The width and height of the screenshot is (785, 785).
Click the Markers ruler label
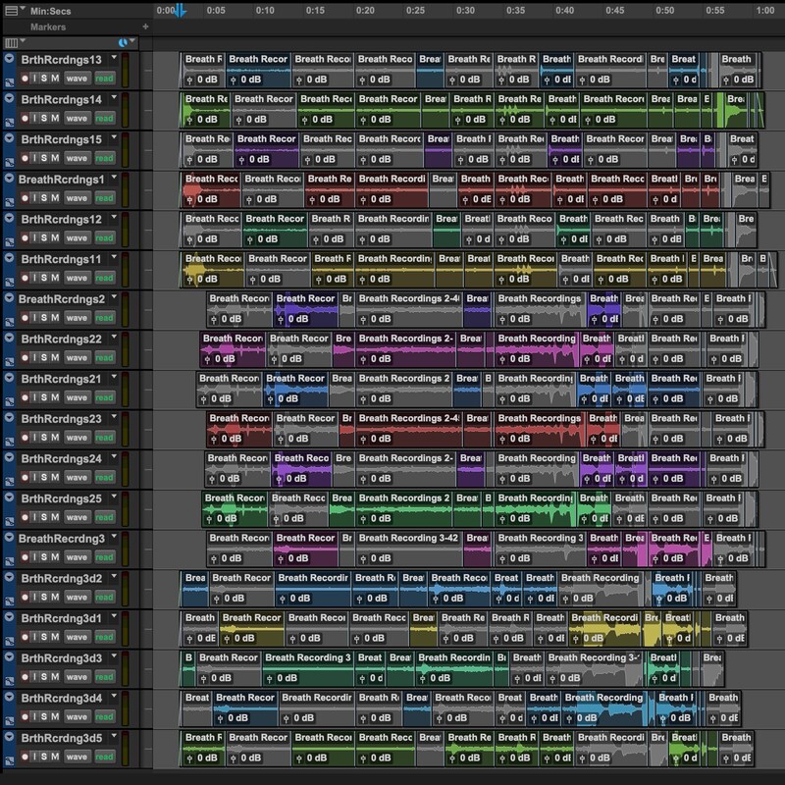click(47, 27)
